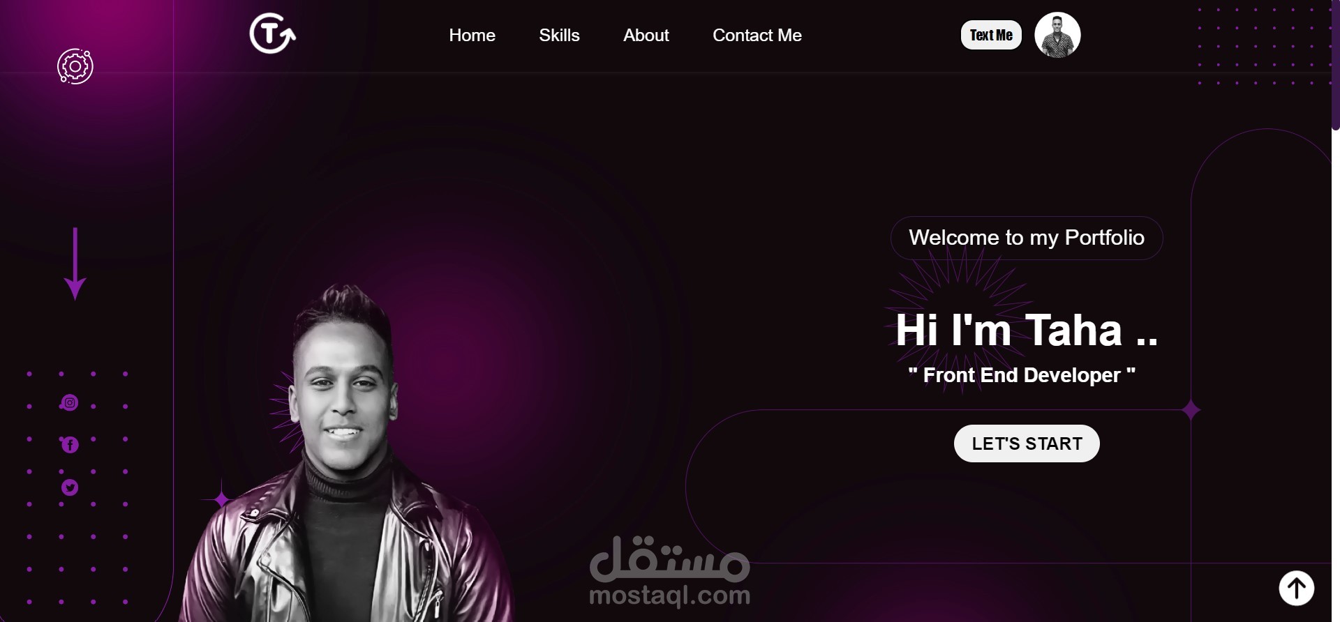The height and width of the screenshot is (622, 1340).
Task: Open the Contact Me nav link
Action: point(757,35)
